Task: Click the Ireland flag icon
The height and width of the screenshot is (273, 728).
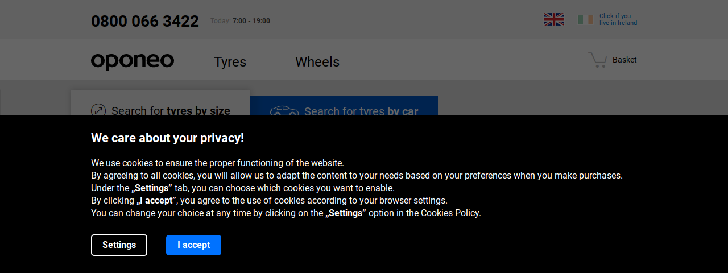Action: coord(585,20)
